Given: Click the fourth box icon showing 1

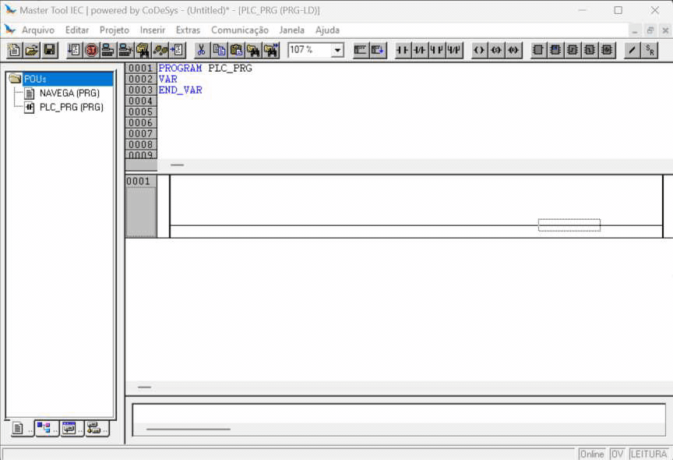Looking at the screenshot, I should coord(590,50).
